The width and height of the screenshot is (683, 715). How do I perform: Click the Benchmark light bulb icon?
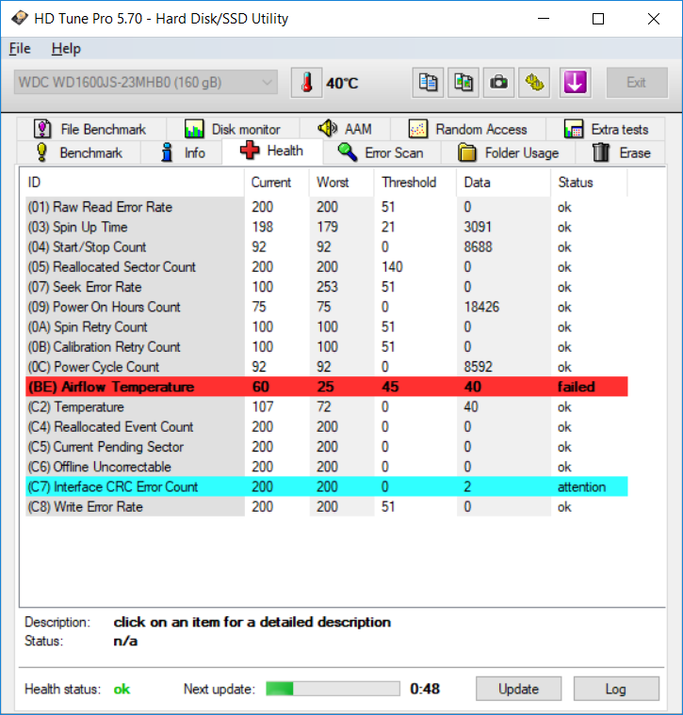pyautogui.click(x=41, y=152)
